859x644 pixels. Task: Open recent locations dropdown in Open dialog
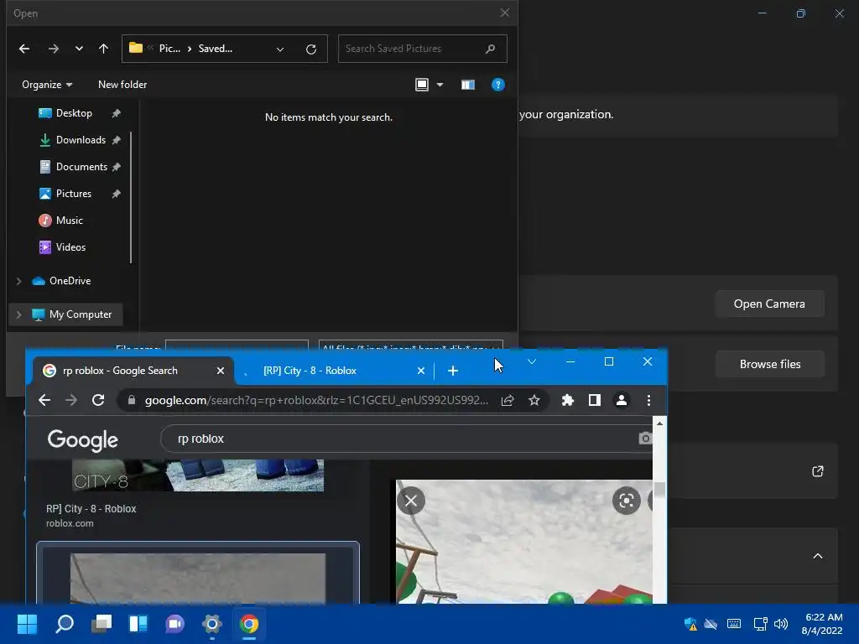[x=79, y=49]
